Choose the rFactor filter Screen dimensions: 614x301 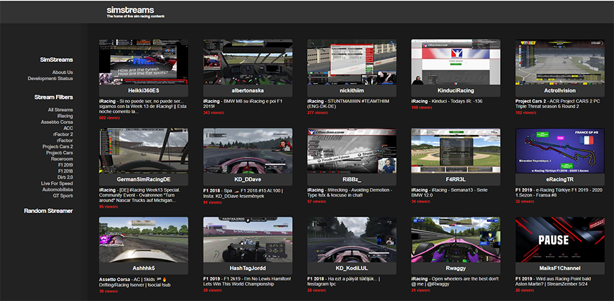click(x=65, y=140)
